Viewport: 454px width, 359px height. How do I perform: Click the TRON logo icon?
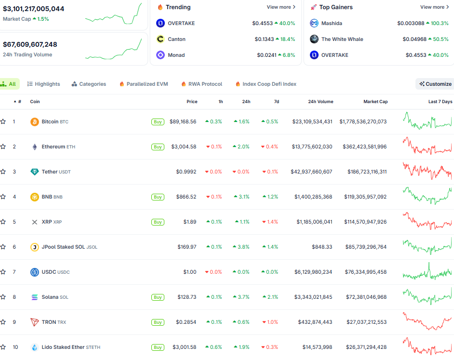click(x=35, y=322)
